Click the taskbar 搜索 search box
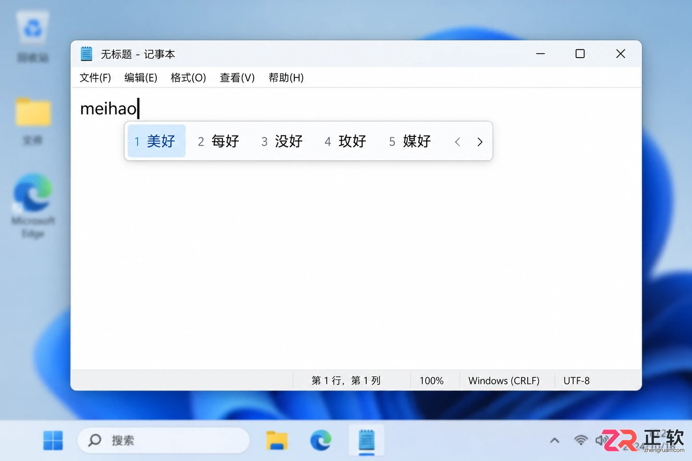The height and width of the screenshot is (461, 692). [163, 440]
